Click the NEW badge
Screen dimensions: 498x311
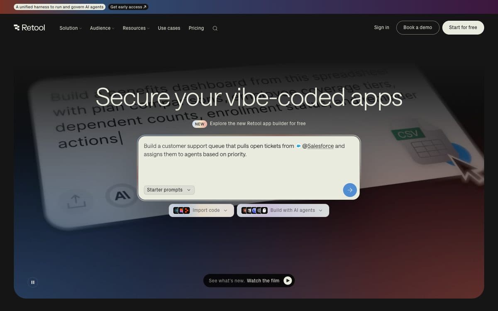coord(200,124)
